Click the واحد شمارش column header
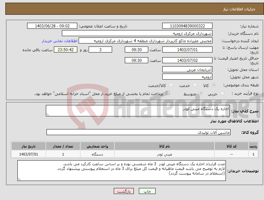264x200 pixels. point(97,146)
